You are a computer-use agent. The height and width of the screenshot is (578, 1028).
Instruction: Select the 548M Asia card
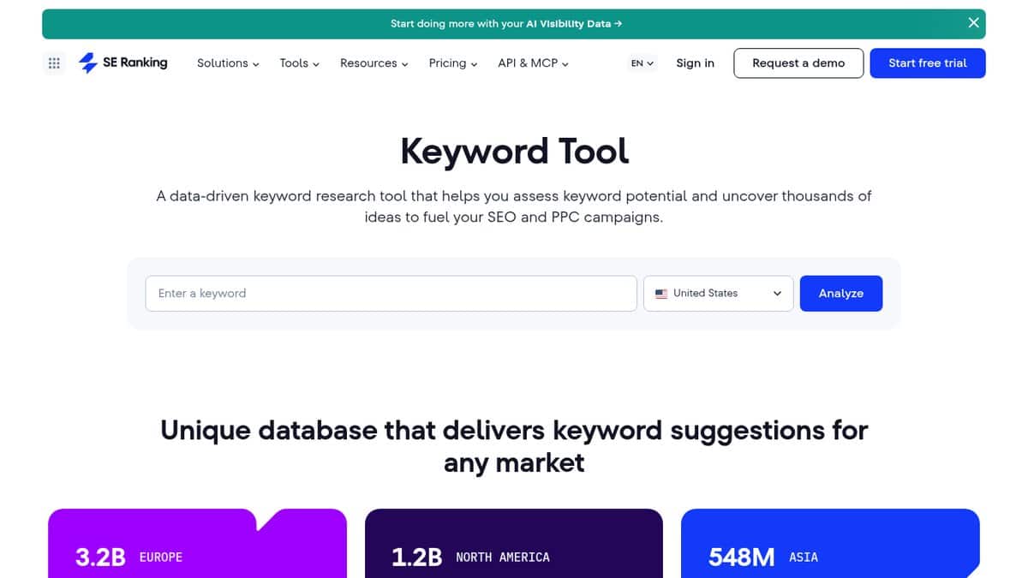tap(830, 544)
